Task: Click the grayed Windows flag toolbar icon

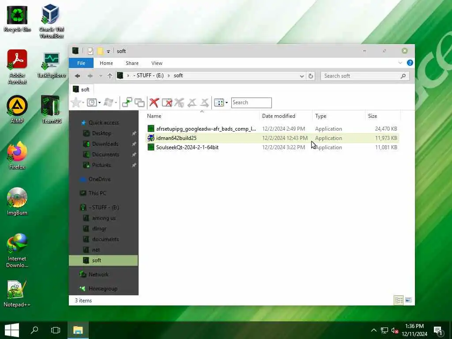Action: coord(109,102)
